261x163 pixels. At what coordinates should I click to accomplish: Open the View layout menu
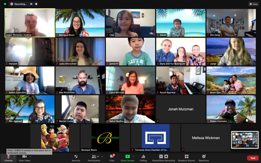click(253, 4)
